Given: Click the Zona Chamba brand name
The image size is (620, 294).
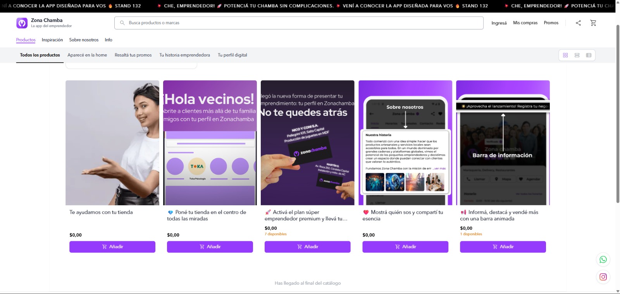Looking at the screenshot, I should [46, 20].
